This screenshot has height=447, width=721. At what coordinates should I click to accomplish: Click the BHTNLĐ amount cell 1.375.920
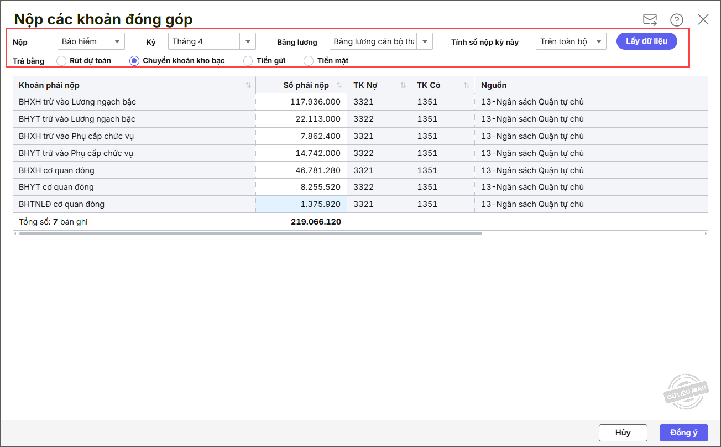point(301,204)
